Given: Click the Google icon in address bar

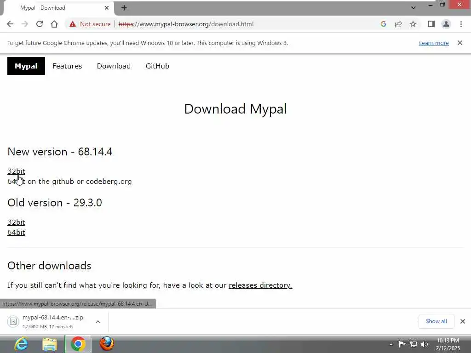Looking at the screenshot, I should pyautogui.click(x=383, y=24).
